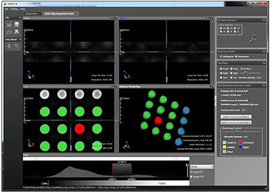Viewport: 270px width, 193px height.
Task: Click the print icon in File panel
Action: tap(17, 32)
